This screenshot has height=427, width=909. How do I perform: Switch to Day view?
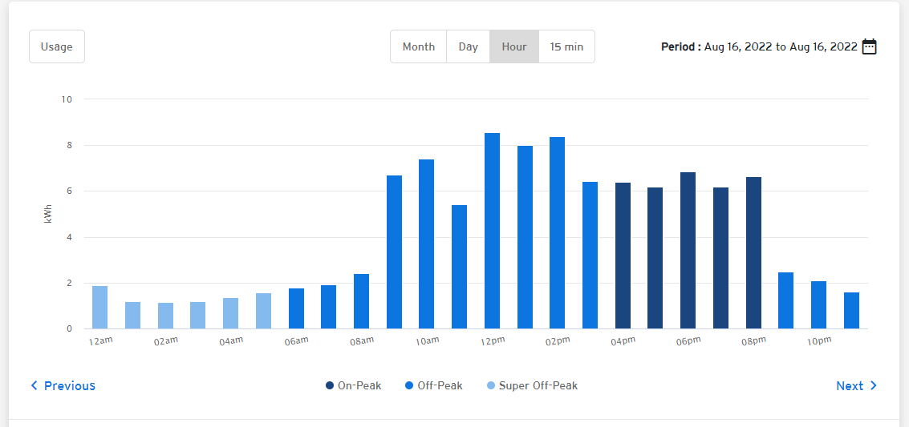coord(468,46)
